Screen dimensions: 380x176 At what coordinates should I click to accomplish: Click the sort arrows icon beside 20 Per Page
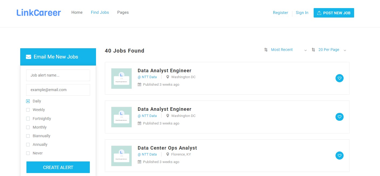pos(313,50)
